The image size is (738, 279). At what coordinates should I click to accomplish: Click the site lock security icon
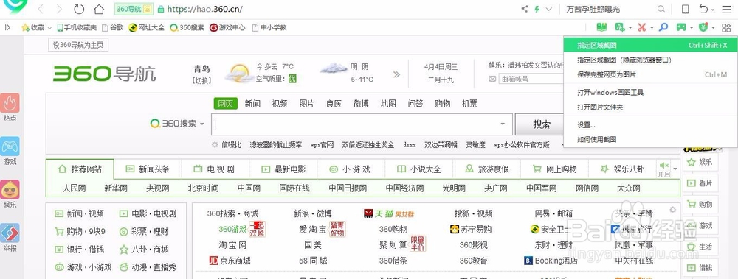click(x=161, y=9)
